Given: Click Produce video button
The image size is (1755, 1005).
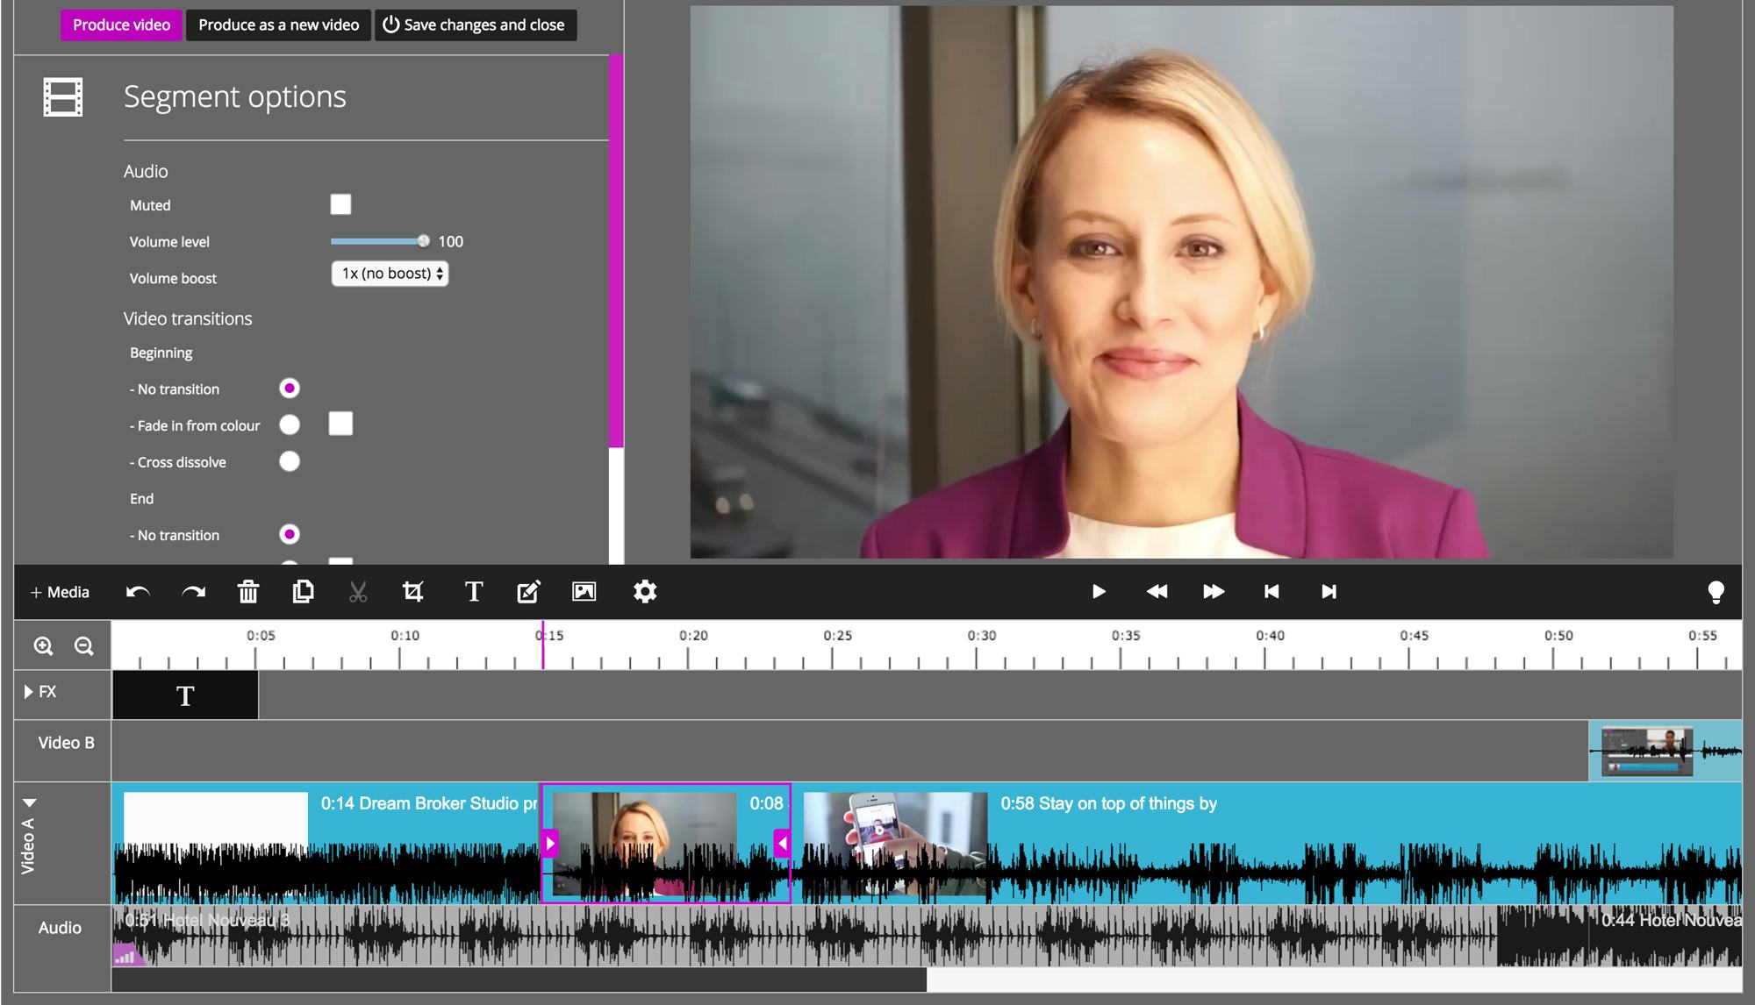Looking at the screenshot, I should 120,24.
